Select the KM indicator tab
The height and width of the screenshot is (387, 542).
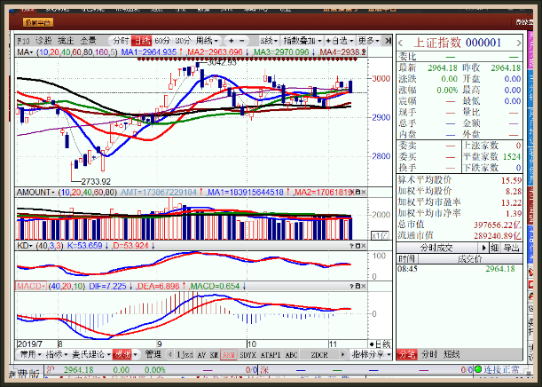click(214, 354)
